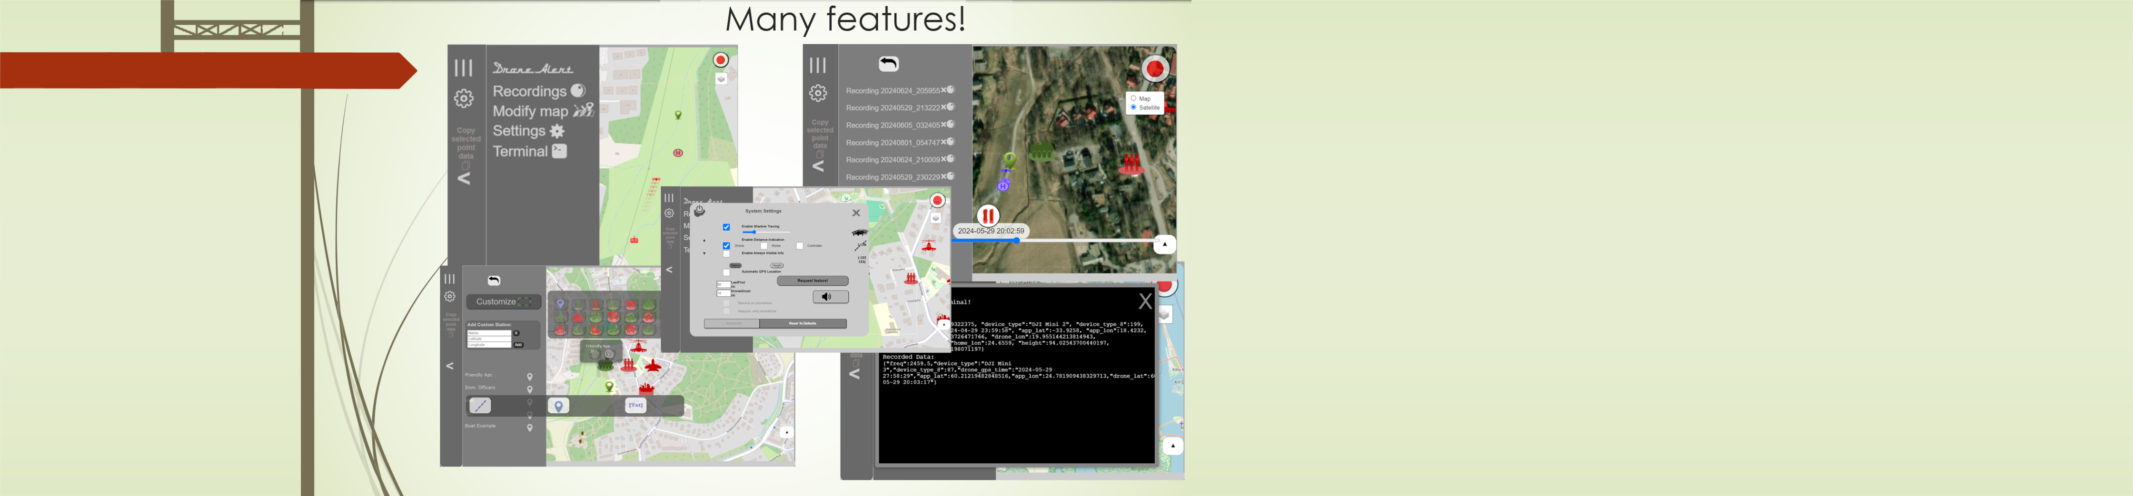Expand the up-arrow panel on the satellite map
Screen dimensions: 2133x496
tap(1164, 244)
